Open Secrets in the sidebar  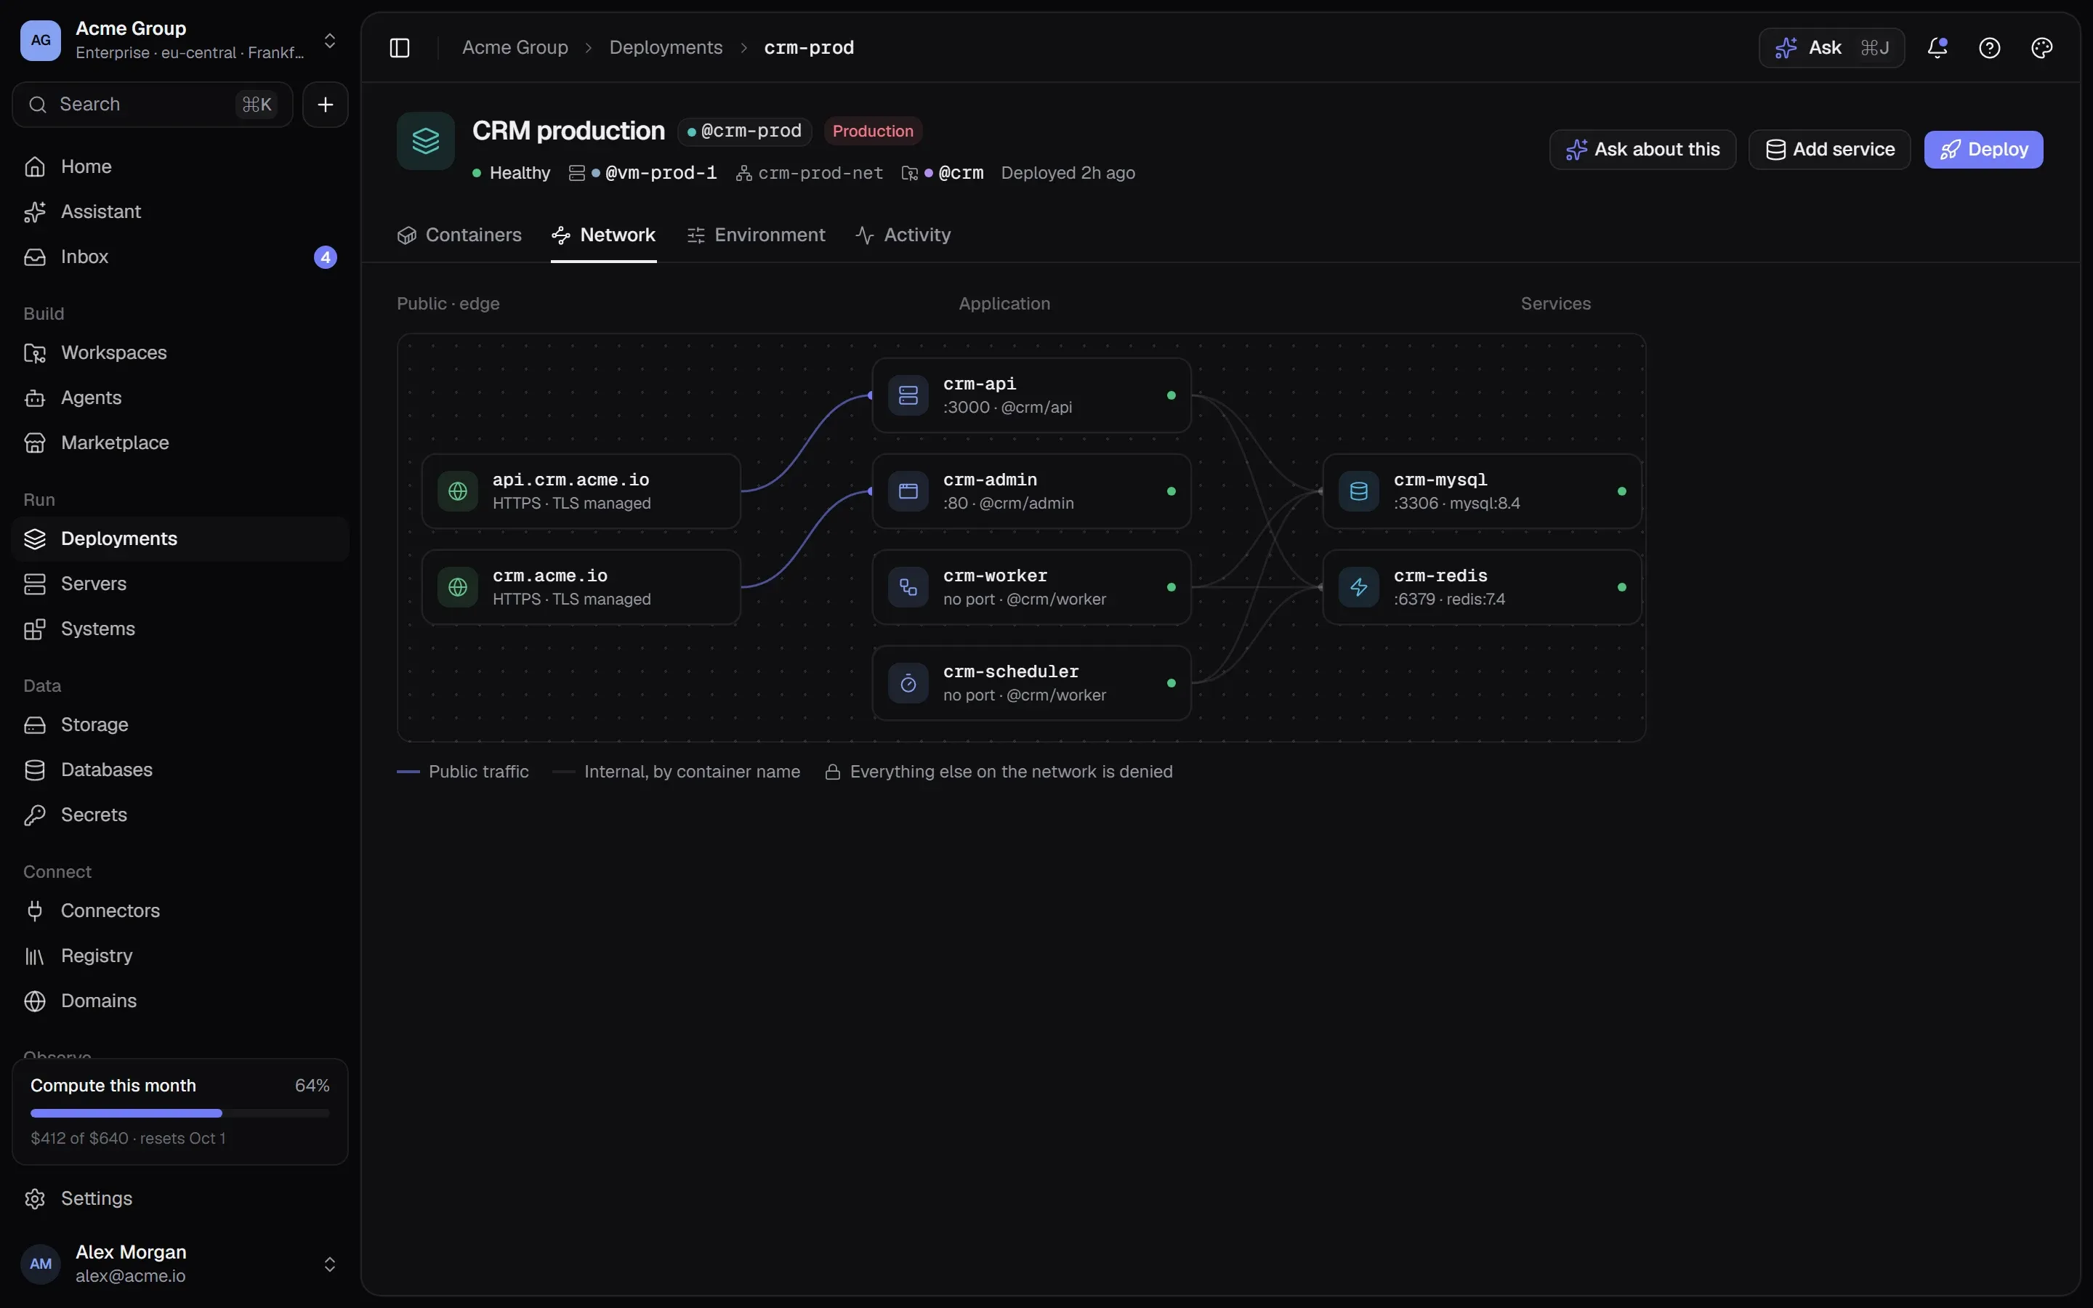(x=180, y=815)
